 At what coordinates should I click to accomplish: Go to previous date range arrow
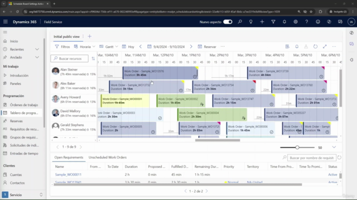(x=141, y=47)
